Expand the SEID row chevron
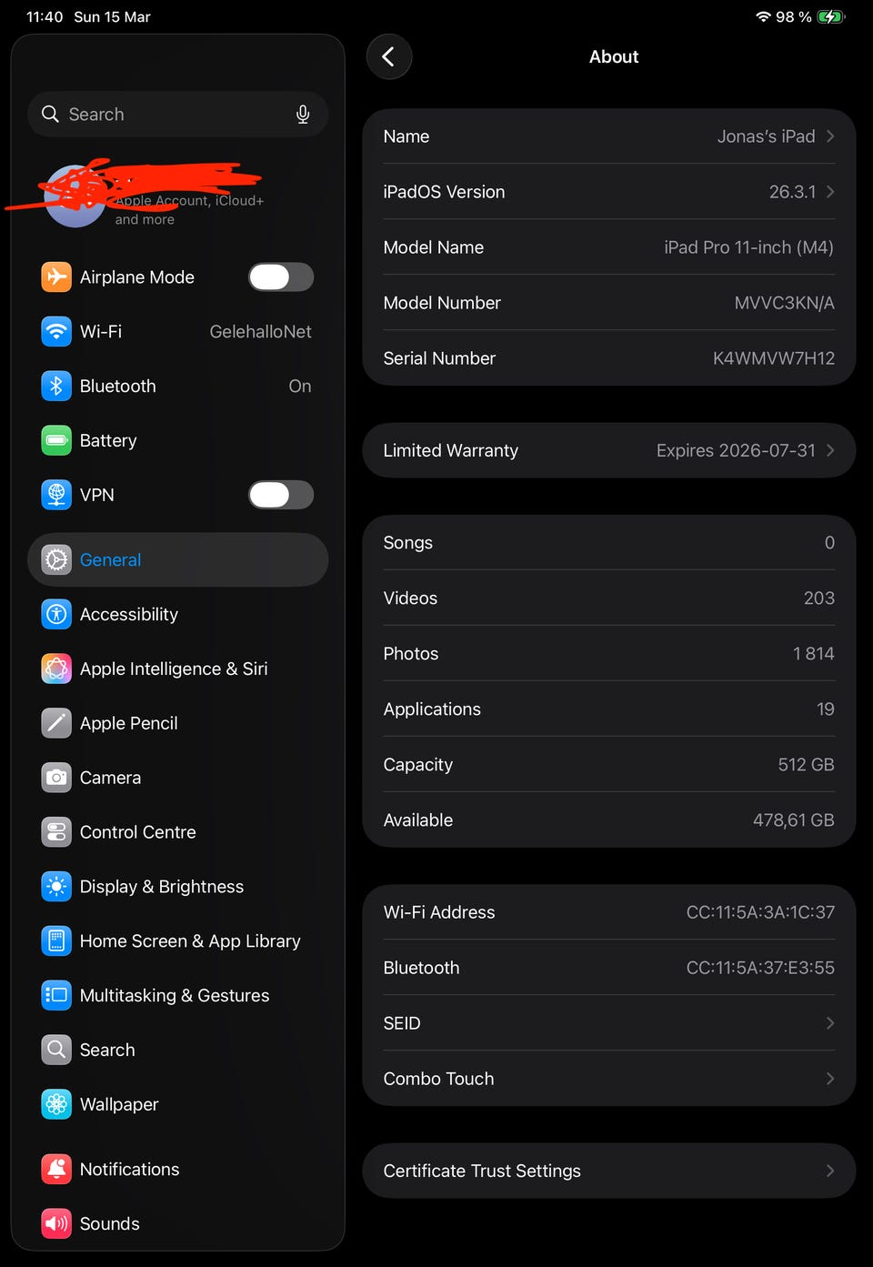The width and height of the screenshot is (873, 1267). click(830, 1023)
